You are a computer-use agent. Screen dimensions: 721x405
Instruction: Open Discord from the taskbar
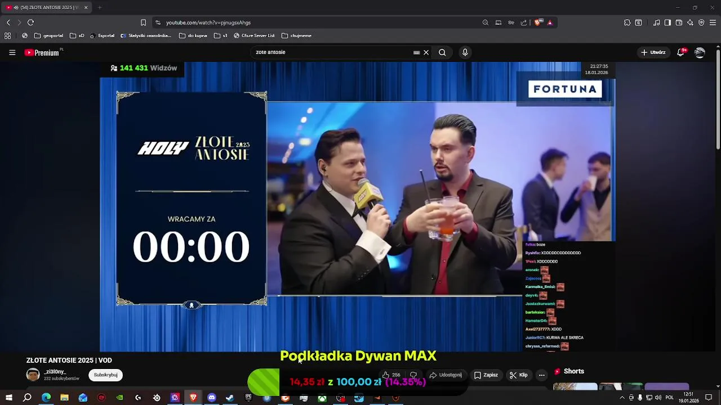[212, 398]
